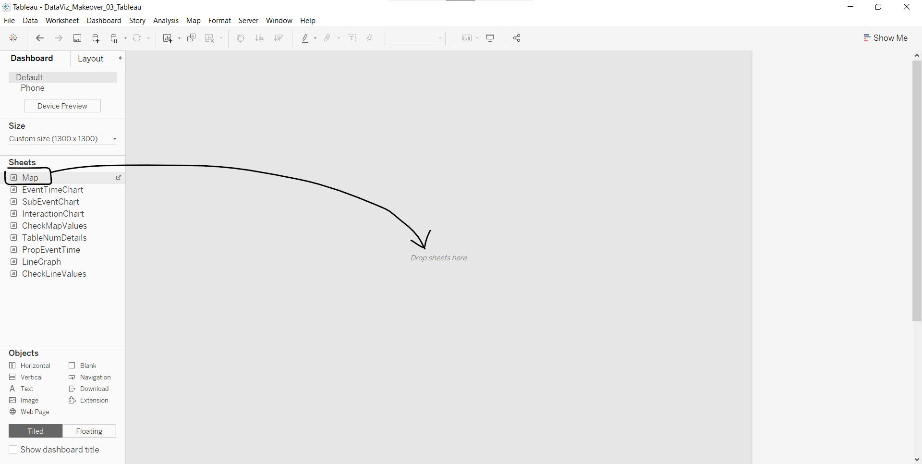
Task: Open the empty Fit dropdown in toolbar
Action: (415, 38)
